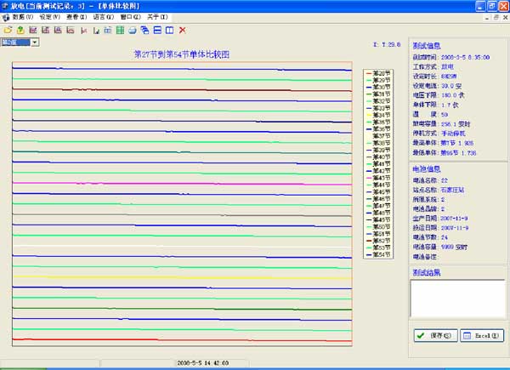Click the bright red curve at the chart bottom
This screenshot has width=510, height=370.
pyautogui.click(x=182, y=340)
